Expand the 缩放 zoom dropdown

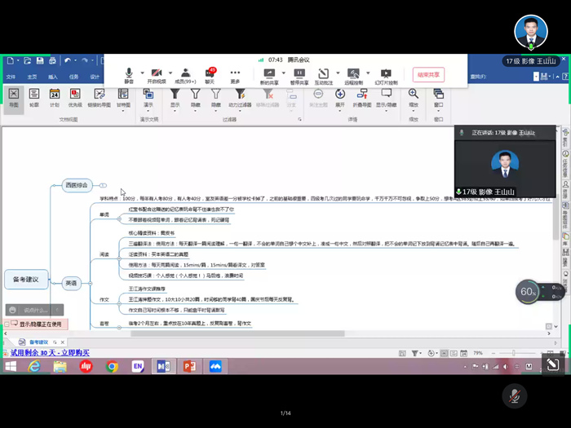click(413, 98)
